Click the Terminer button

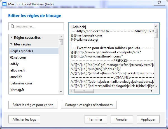coord(96,119)
